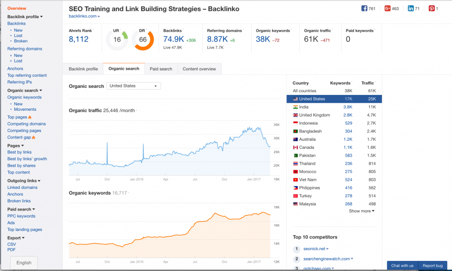Image resolution: width=452 pixels, height=271 pixels.
Task: Click the English language button
Action: tap(24, 263)
